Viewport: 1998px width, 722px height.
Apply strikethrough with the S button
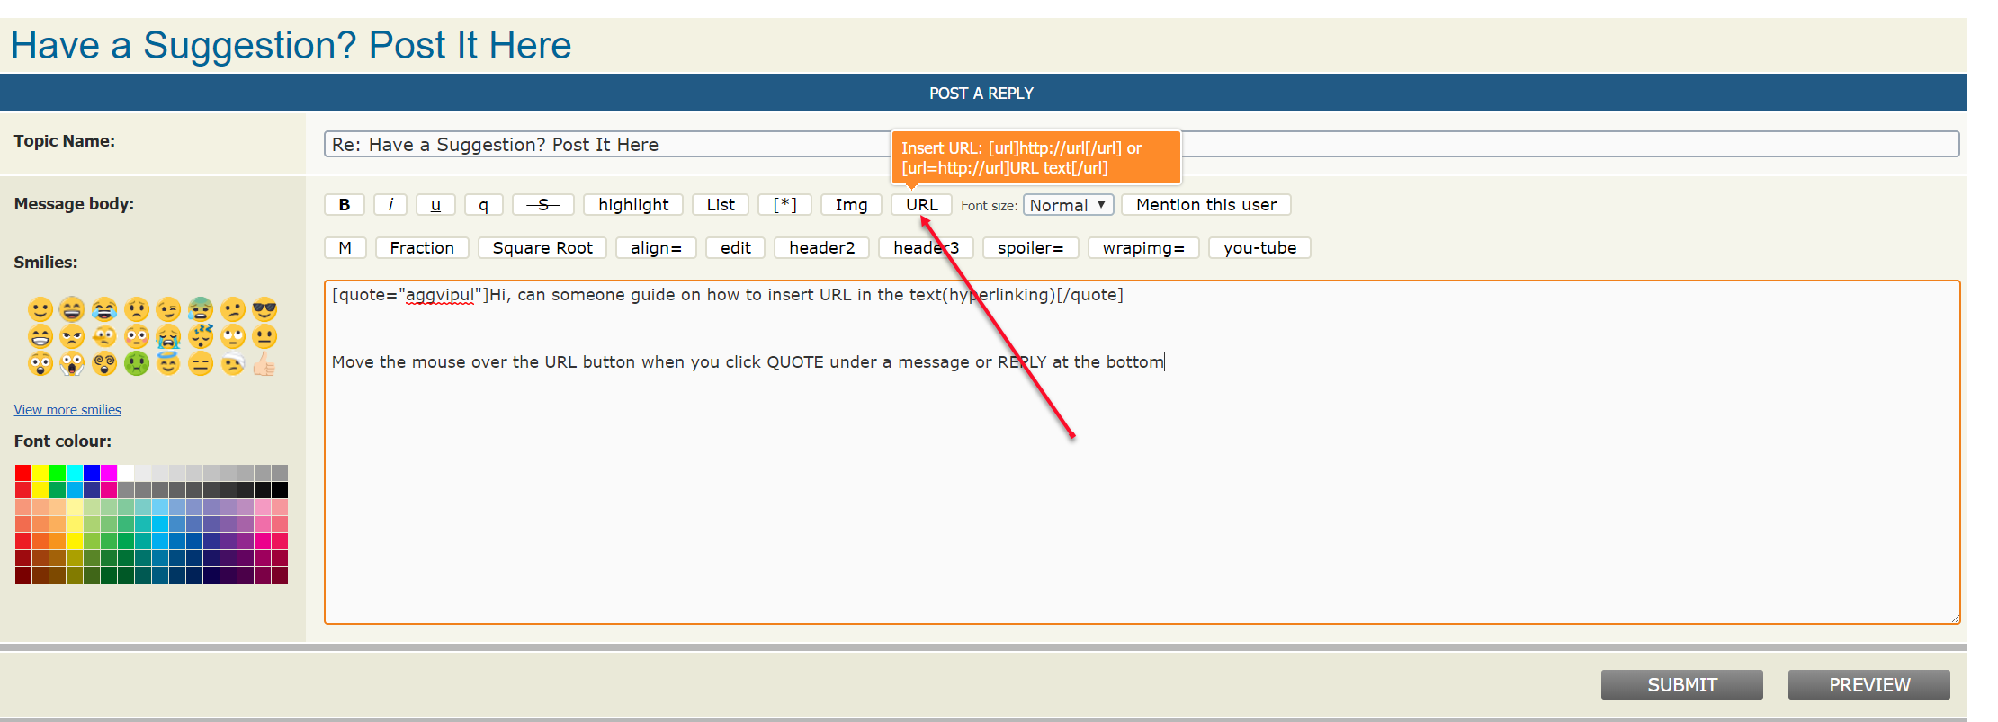tap(542, 205)
